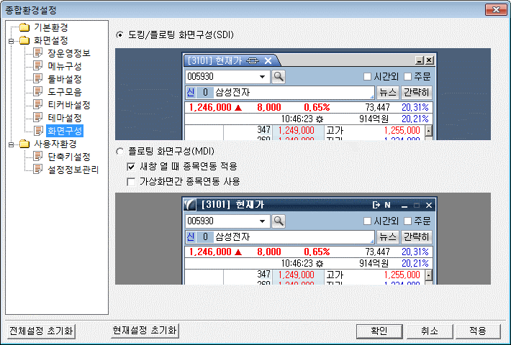Click the 기본환경 folder icon

pyautogui.click(x=24, y=27)
